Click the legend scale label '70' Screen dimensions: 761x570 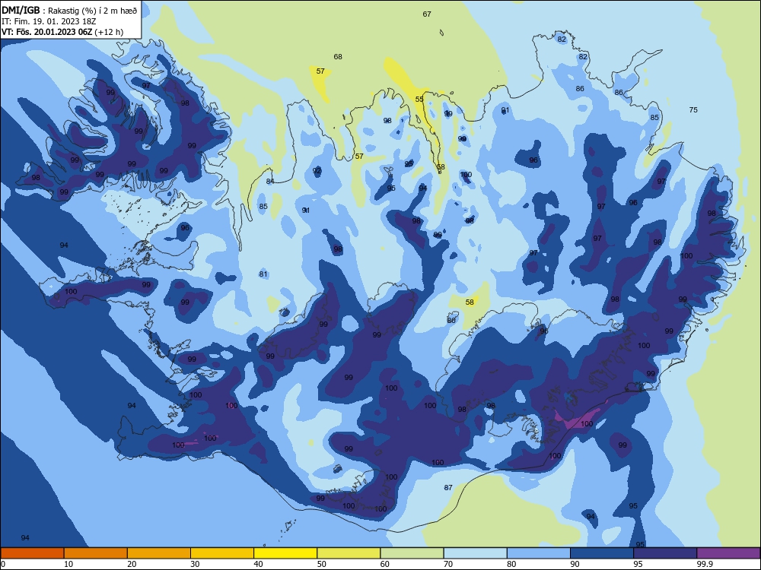coord(448,564)
